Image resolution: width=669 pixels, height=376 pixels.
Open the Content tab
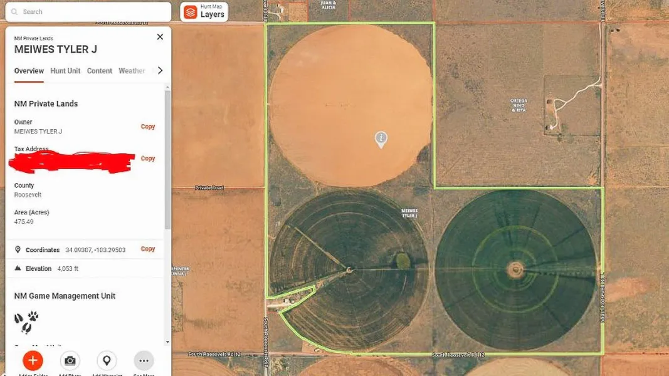(99, 71)
